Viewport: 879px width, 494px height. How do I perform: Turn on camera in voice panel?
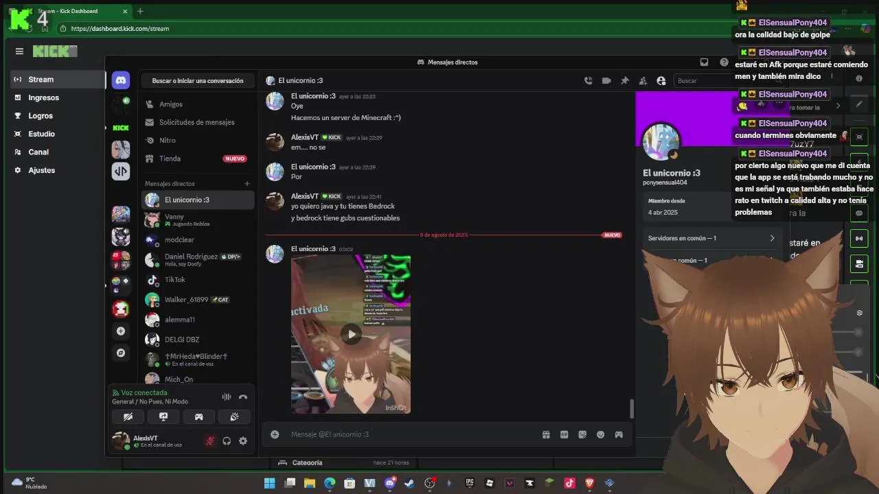coord(128,416)
